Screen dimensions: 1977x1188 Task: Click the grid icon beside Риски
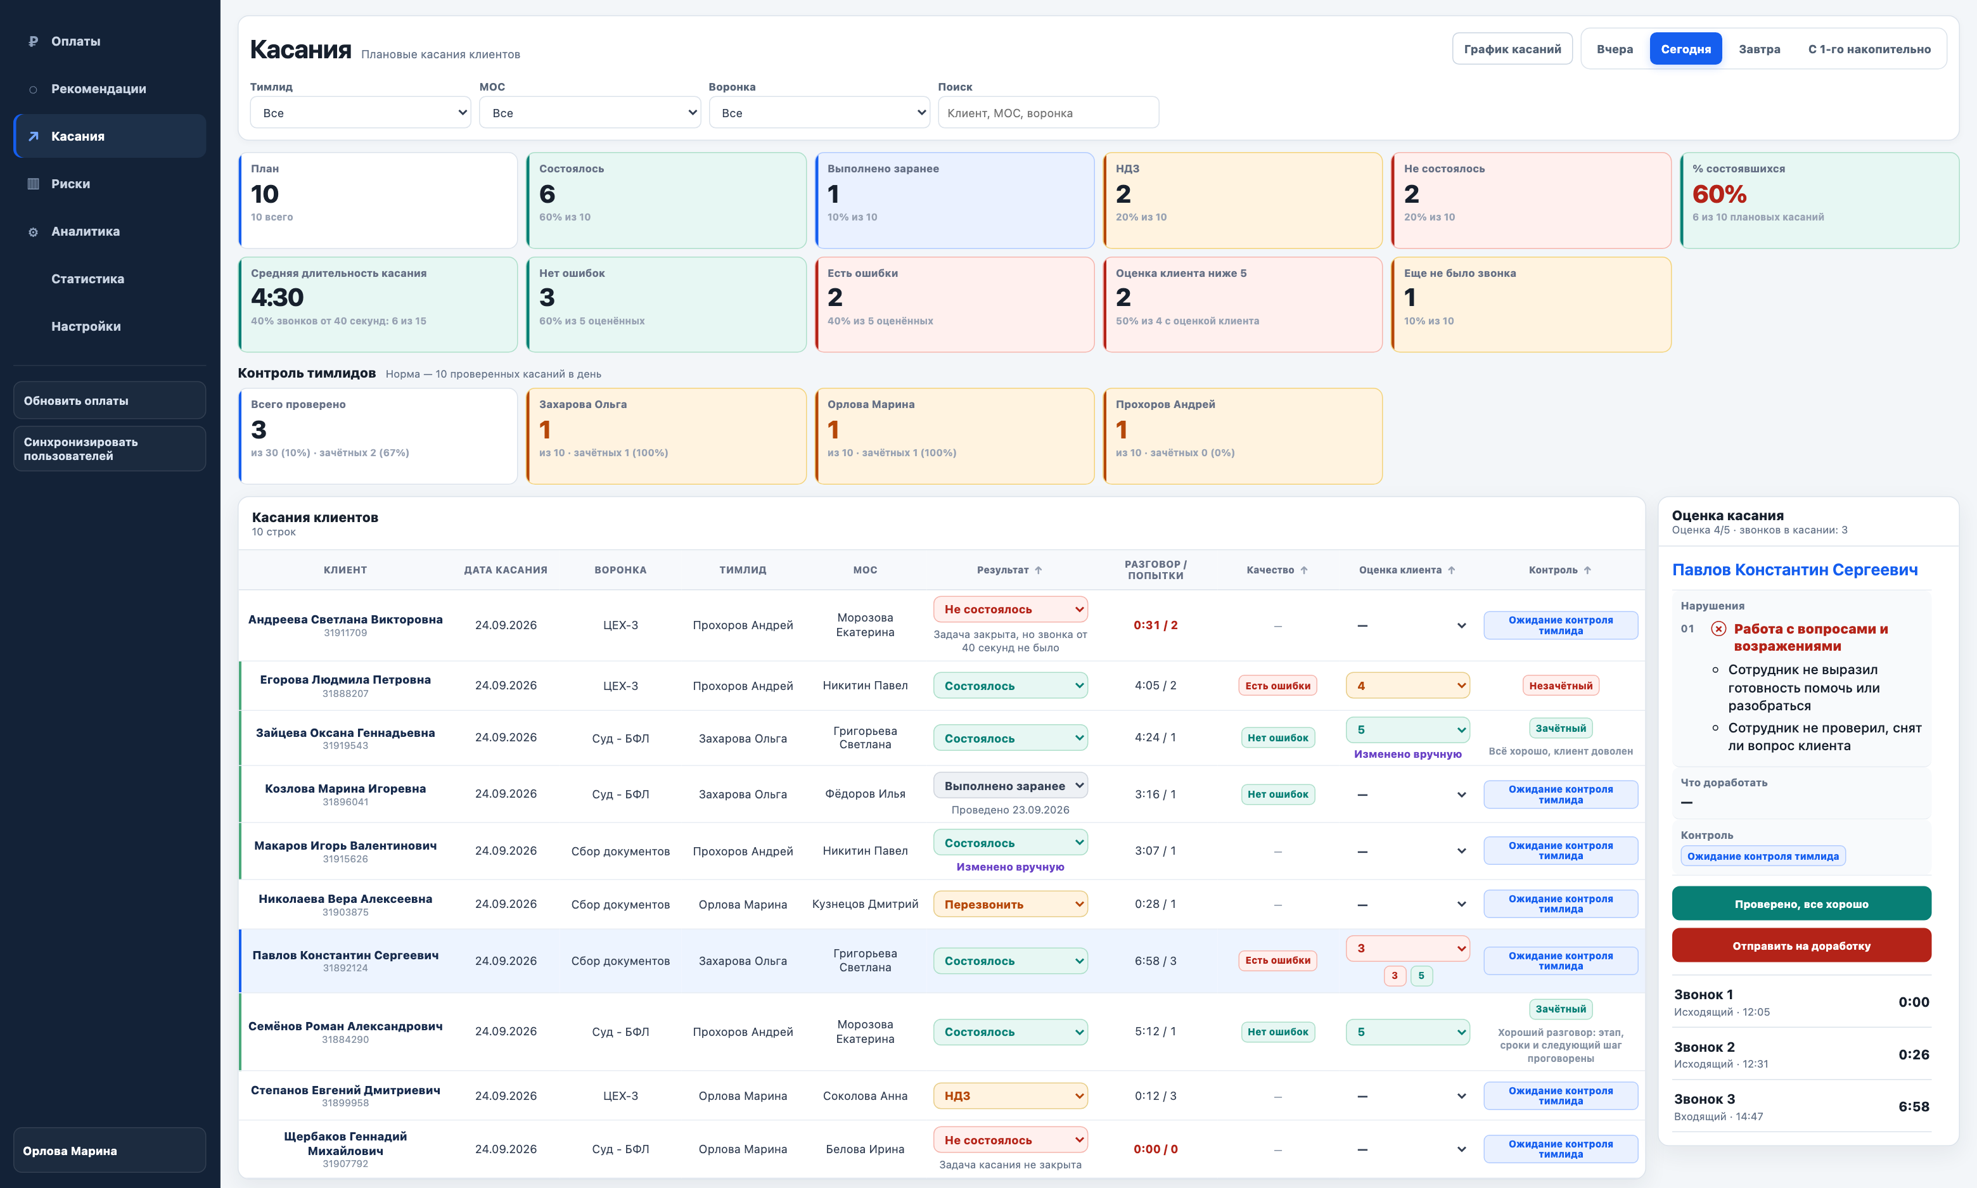(33, 184)
